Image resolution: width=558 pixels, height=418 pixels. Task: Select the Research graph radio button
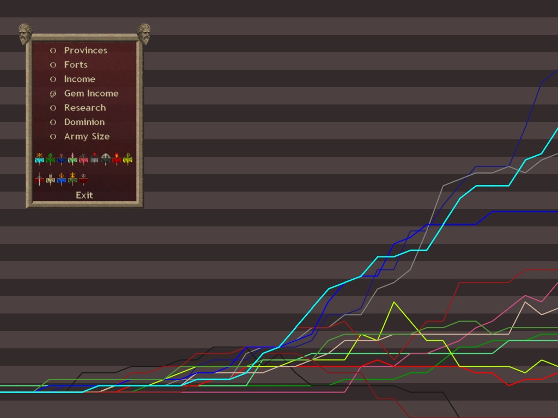53,108
